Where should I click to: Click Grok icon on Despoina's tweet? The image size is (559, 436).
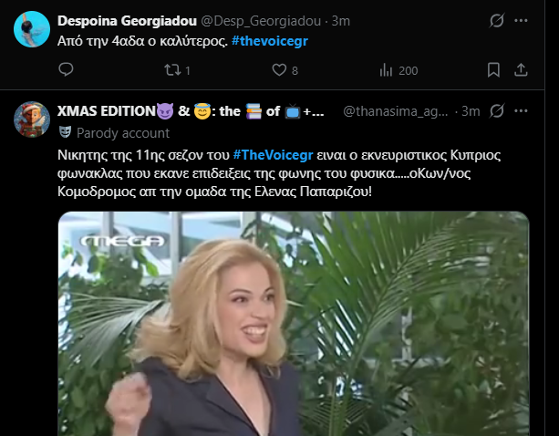(498, 20)
